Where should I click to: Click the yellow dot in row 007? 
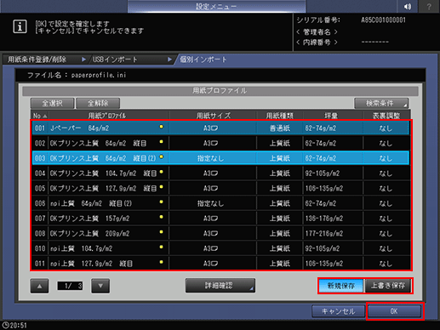[161, 217]
